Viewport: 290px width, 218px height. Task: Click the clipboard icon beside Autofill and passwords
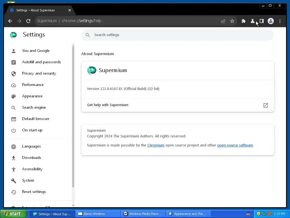point(14,62)
